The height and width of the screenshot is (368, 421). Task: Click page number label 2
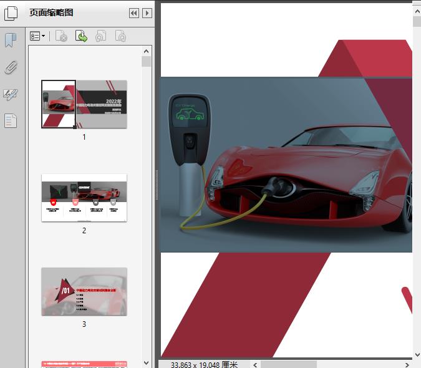tap(84, 231)
